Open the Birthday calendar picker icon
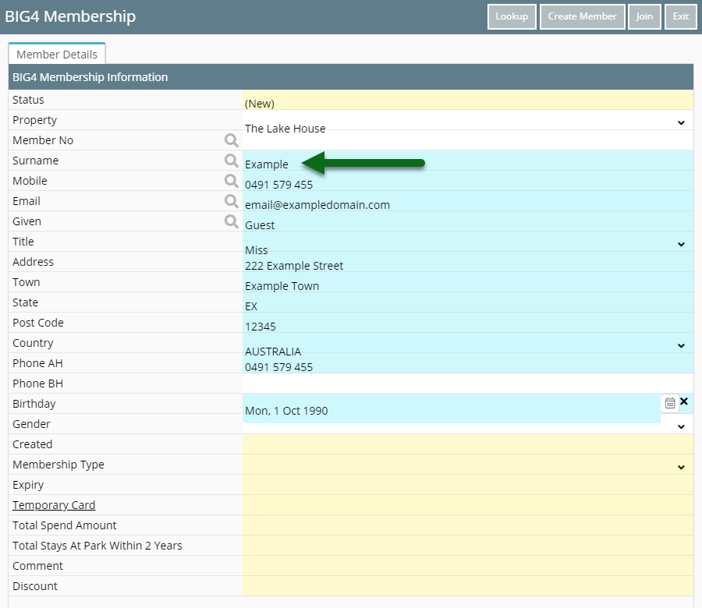 coord(670,404)
